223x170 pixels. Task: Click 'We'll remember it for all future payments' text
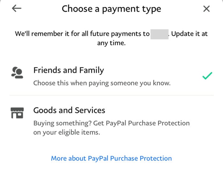point(82,34)
